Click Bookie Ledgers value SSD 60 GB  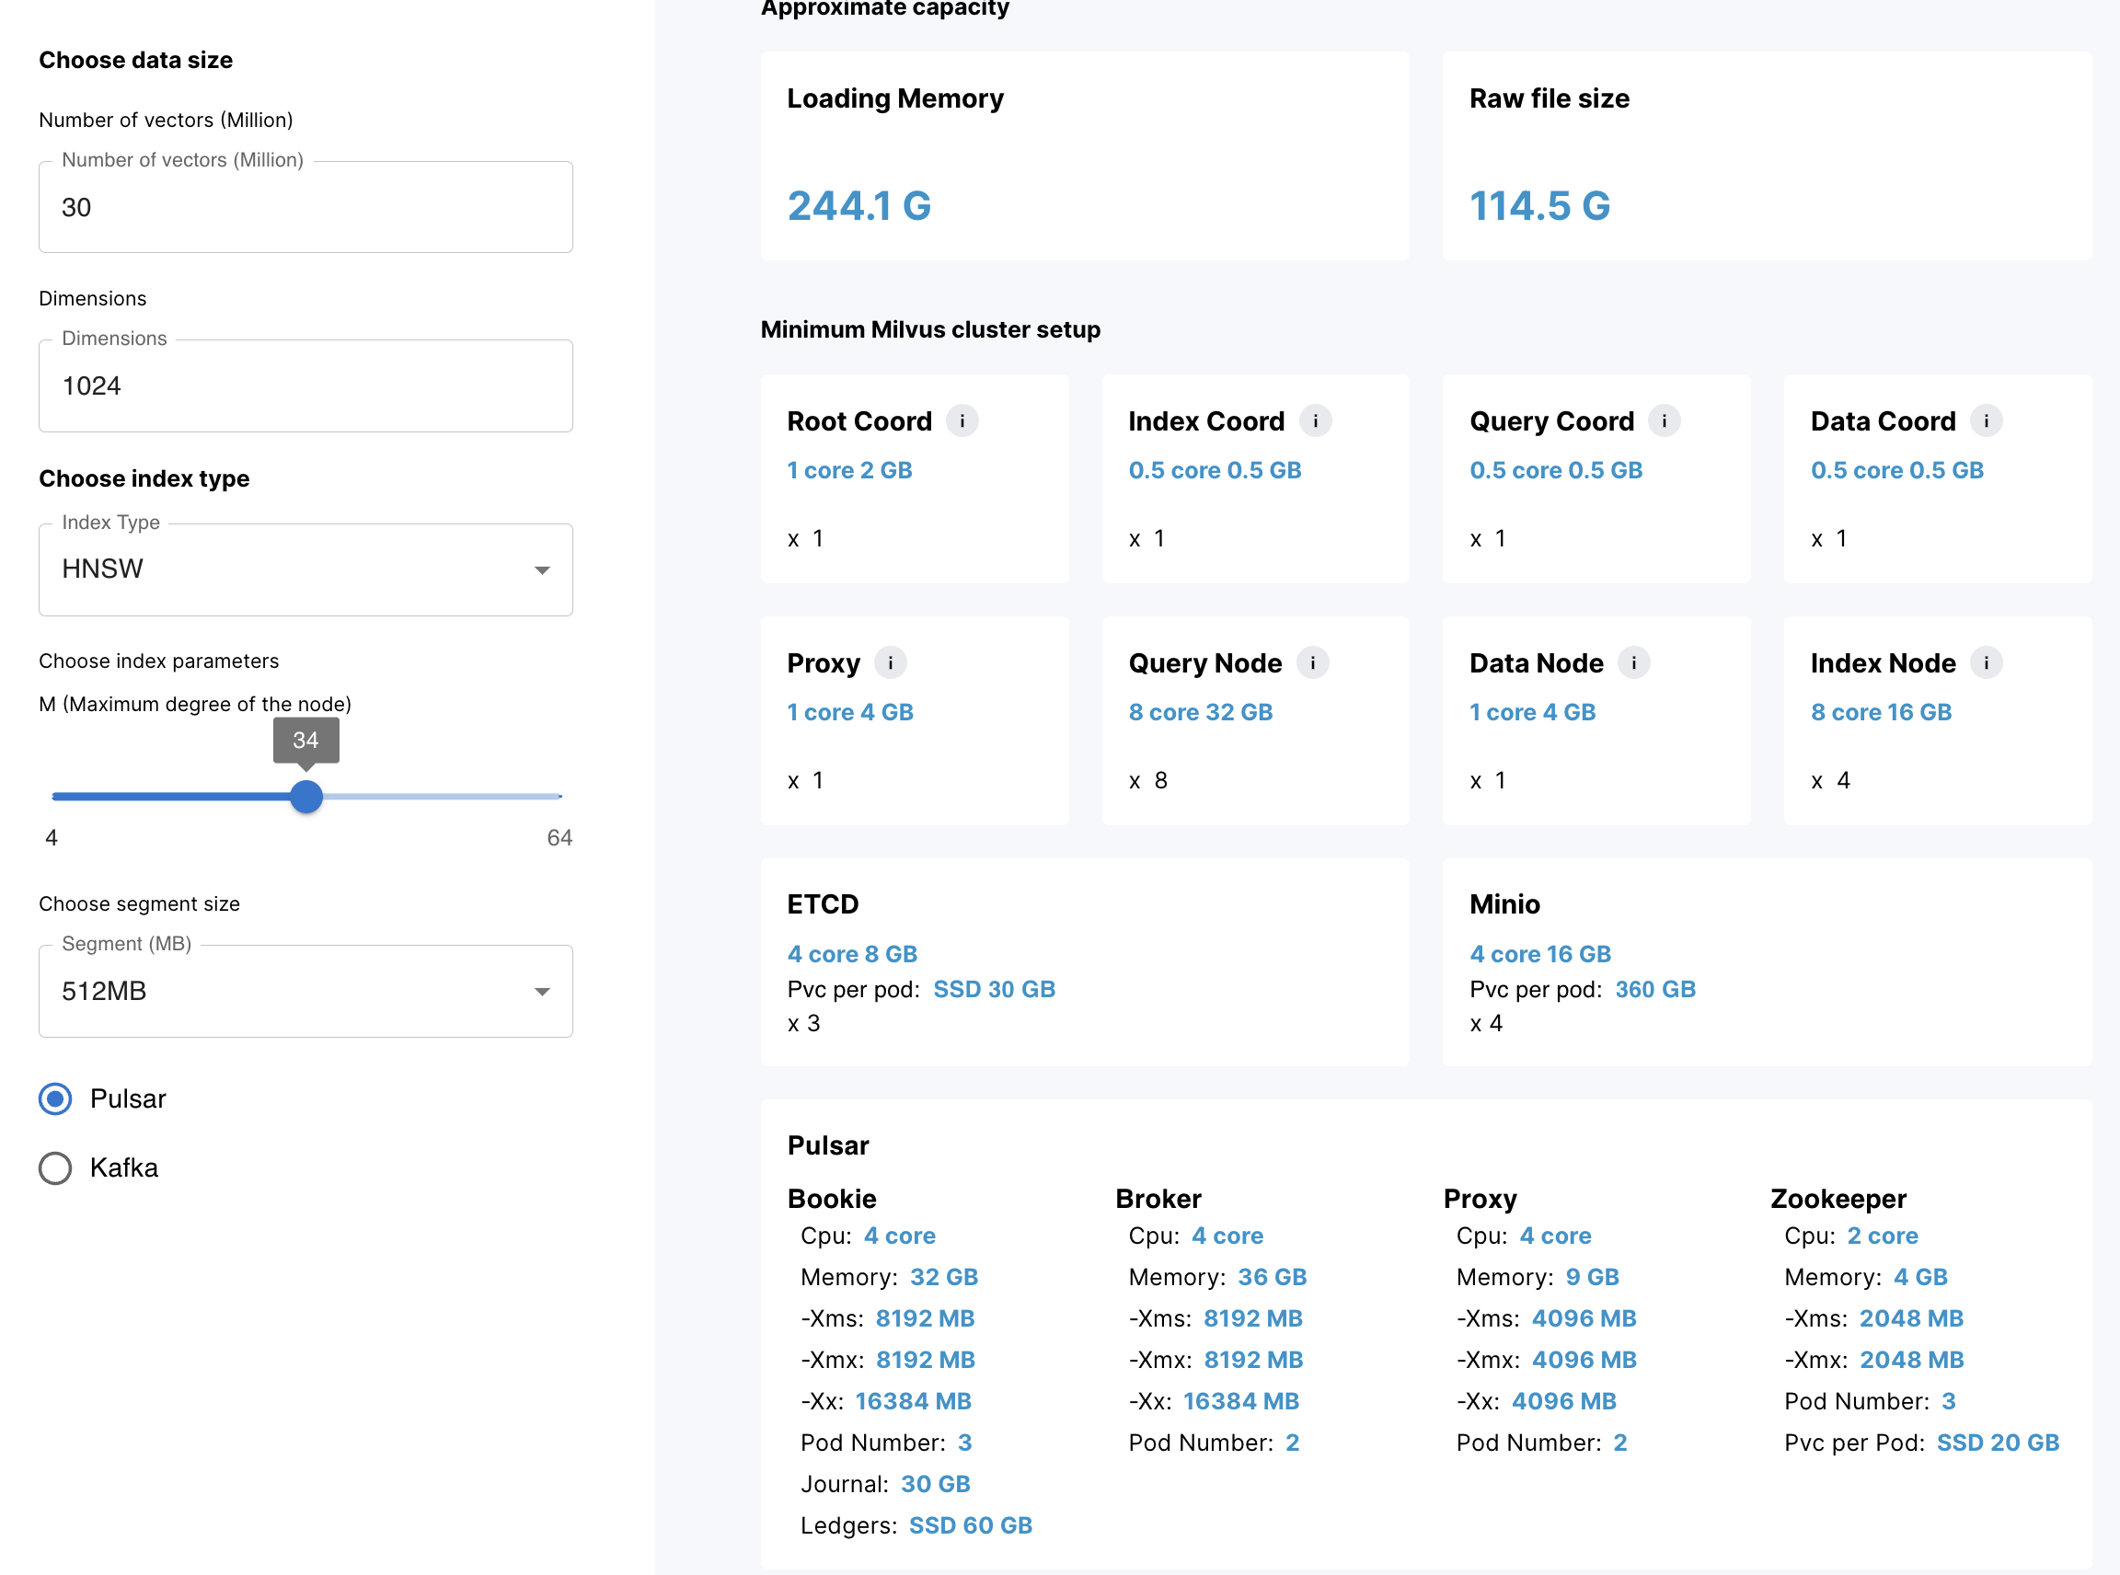[970, 1525]
